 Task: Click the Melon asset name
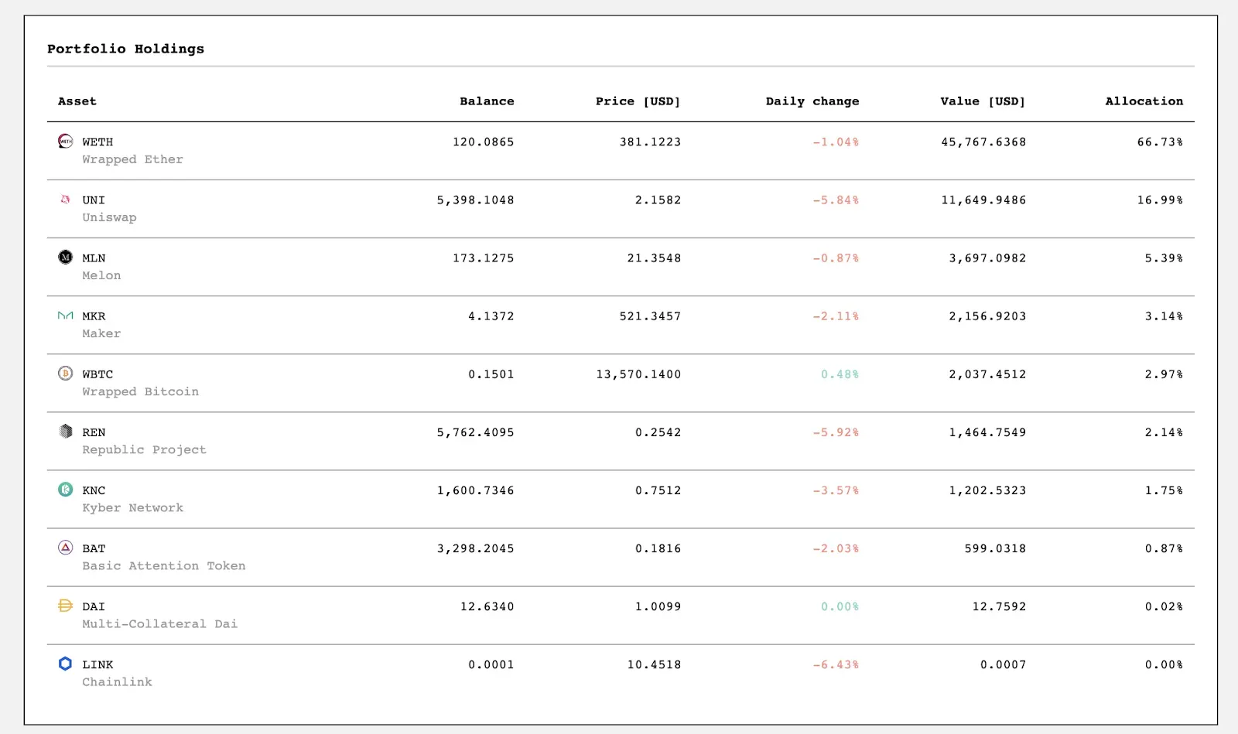(101, 275)
